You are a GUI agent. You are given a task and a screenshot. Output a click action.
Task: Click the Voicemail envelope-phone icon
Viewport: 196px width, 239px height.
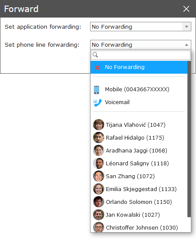click(97, 102)
